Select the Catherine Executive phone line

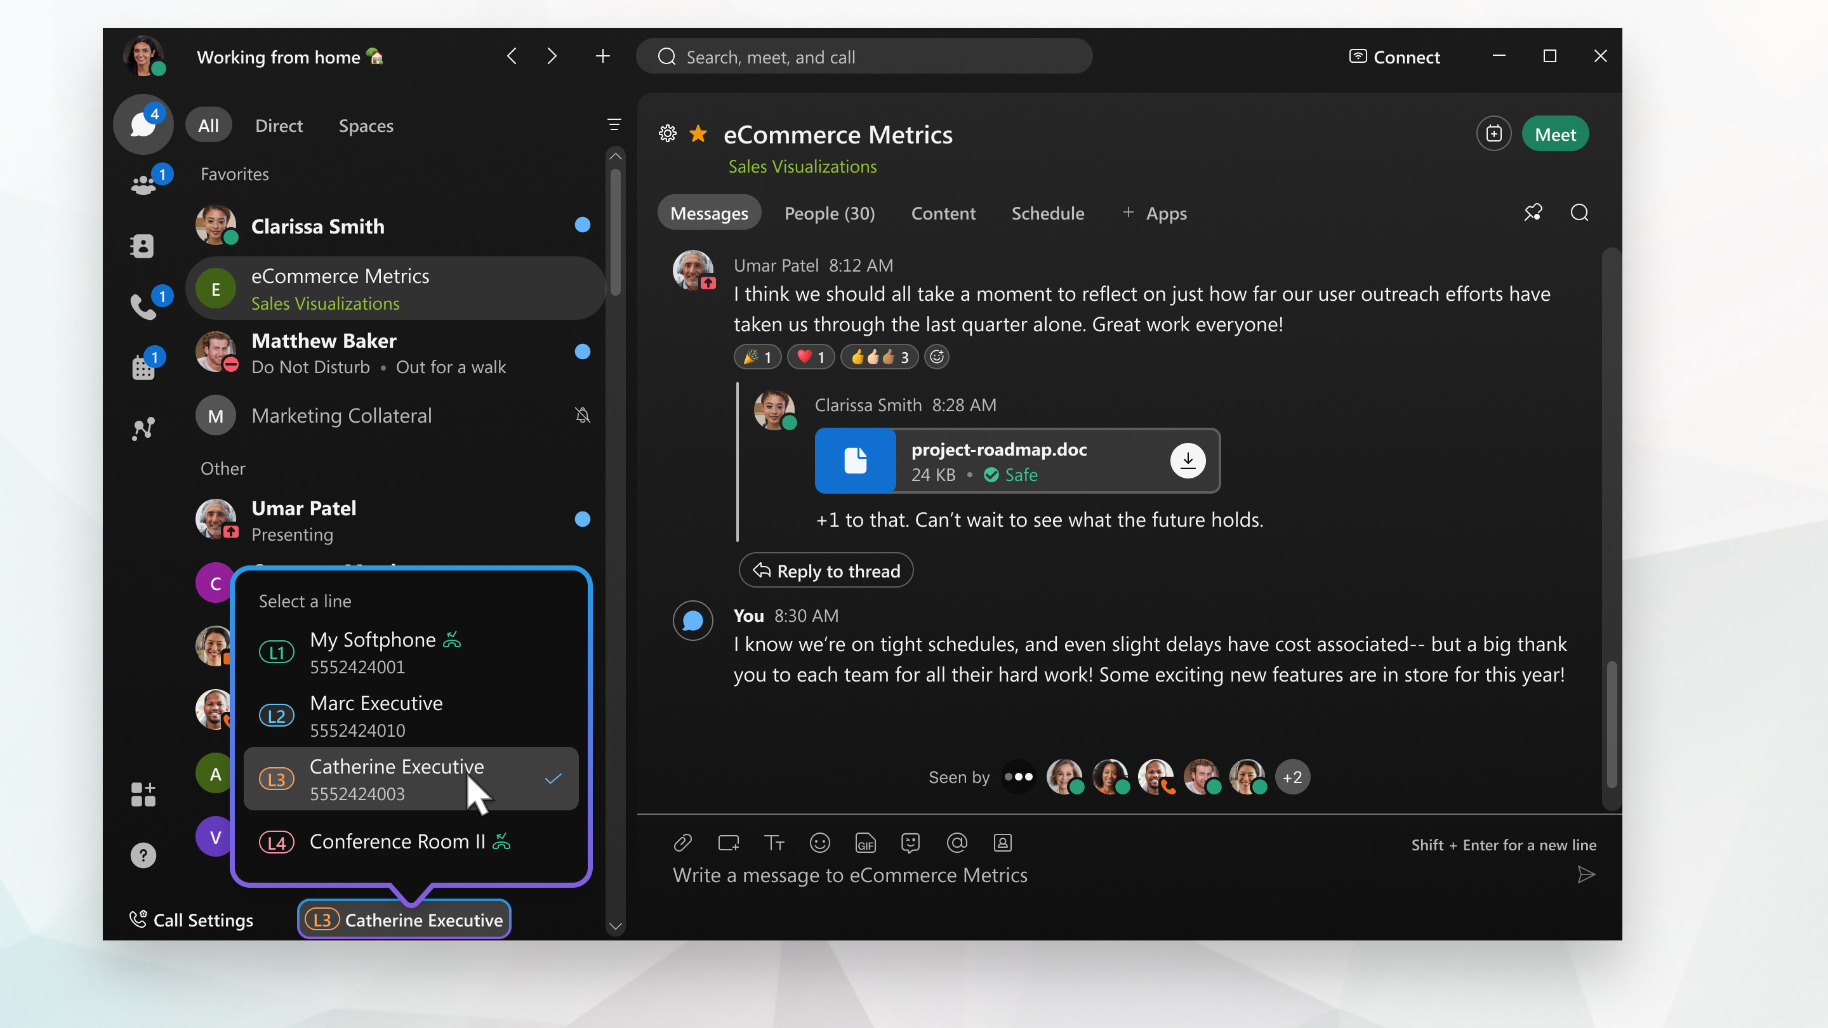coord(414,778)
